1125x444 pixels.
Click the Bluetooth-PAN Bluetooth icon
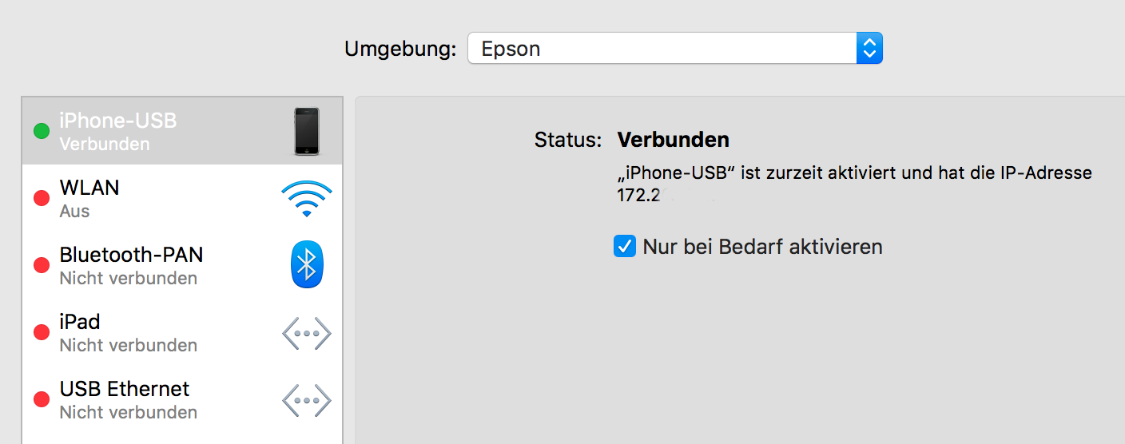click(x=306, y=264)
